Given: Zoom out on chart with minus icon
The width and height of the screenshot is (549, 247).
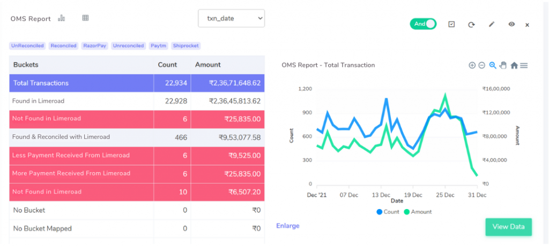Looking at the screenshot, I should coord(481,65).
